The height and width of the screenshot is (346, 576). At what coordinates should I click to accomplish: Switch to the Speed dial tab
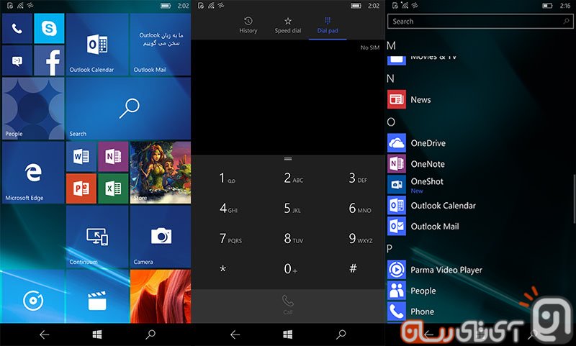[x=287, y=25]
